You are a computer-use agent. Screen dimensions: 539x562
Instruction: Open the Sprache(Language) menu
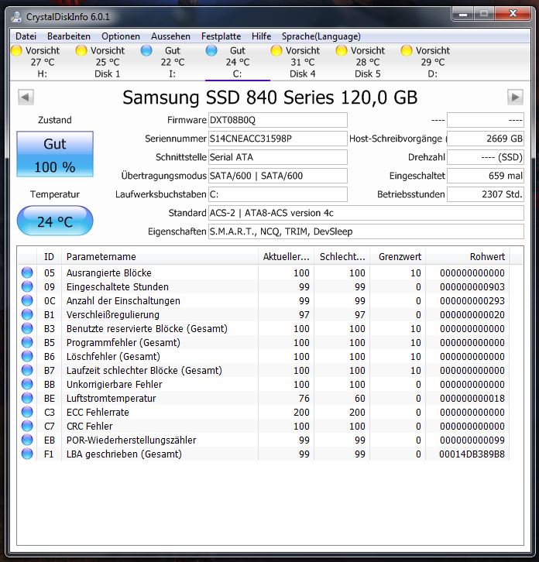pyautogui.click(x=321, y=36)
